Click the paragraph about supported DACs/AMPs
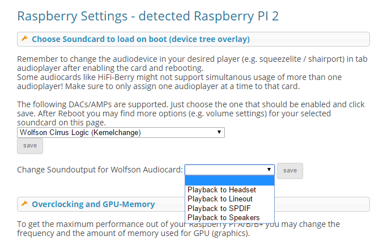The width and height of the screenshot is (392, 240). (x=191, y=113)
